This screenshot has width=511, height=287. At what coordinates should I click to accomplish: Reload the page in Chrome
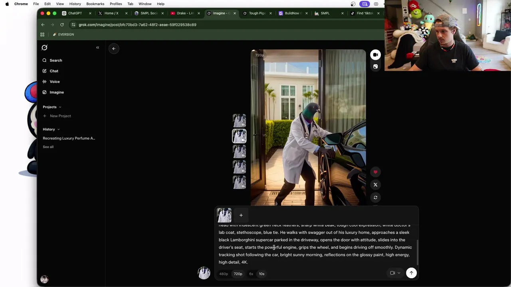[x=62, y=25]
